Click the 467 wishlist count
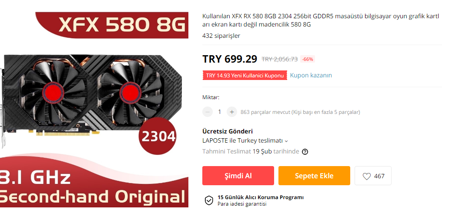 click(379, 176)
